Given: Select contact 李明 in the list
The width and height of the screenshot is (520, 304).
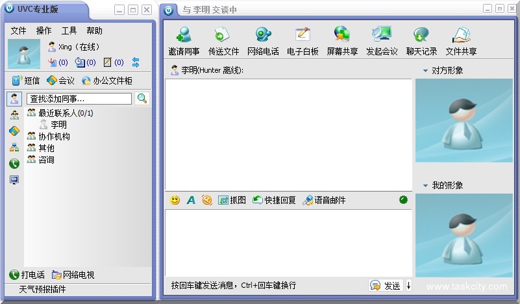Looking at the screenshot, I should point(53,125).
